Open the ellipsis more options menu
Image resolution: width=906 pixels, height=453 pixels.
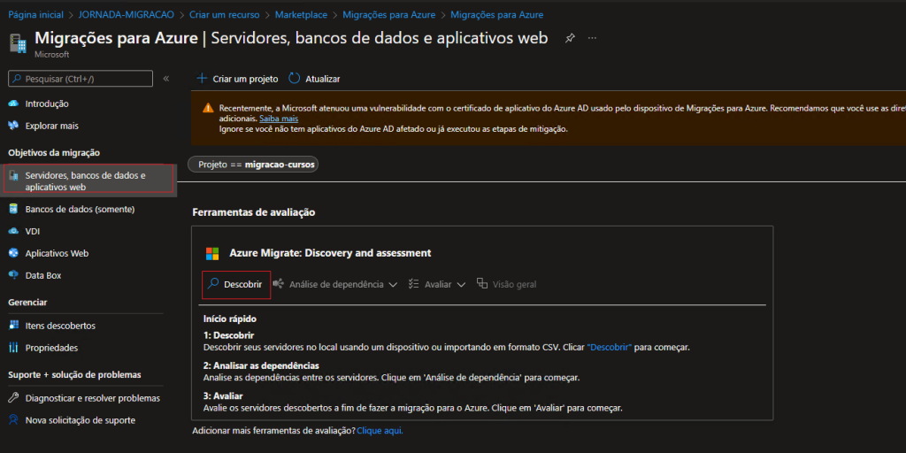[x=592, y=39]
